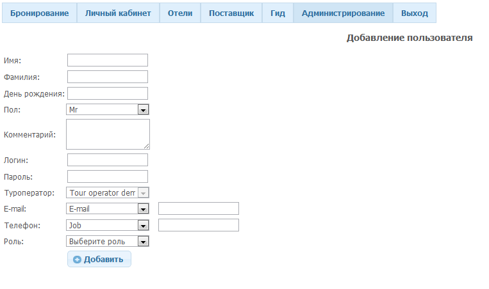
Task: Go to the Отели tab
Action: (x=180, y=13)
